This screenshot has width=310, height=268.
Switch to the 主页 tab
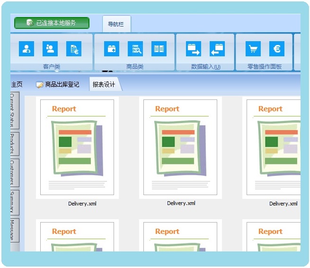[x=17, y=85]
